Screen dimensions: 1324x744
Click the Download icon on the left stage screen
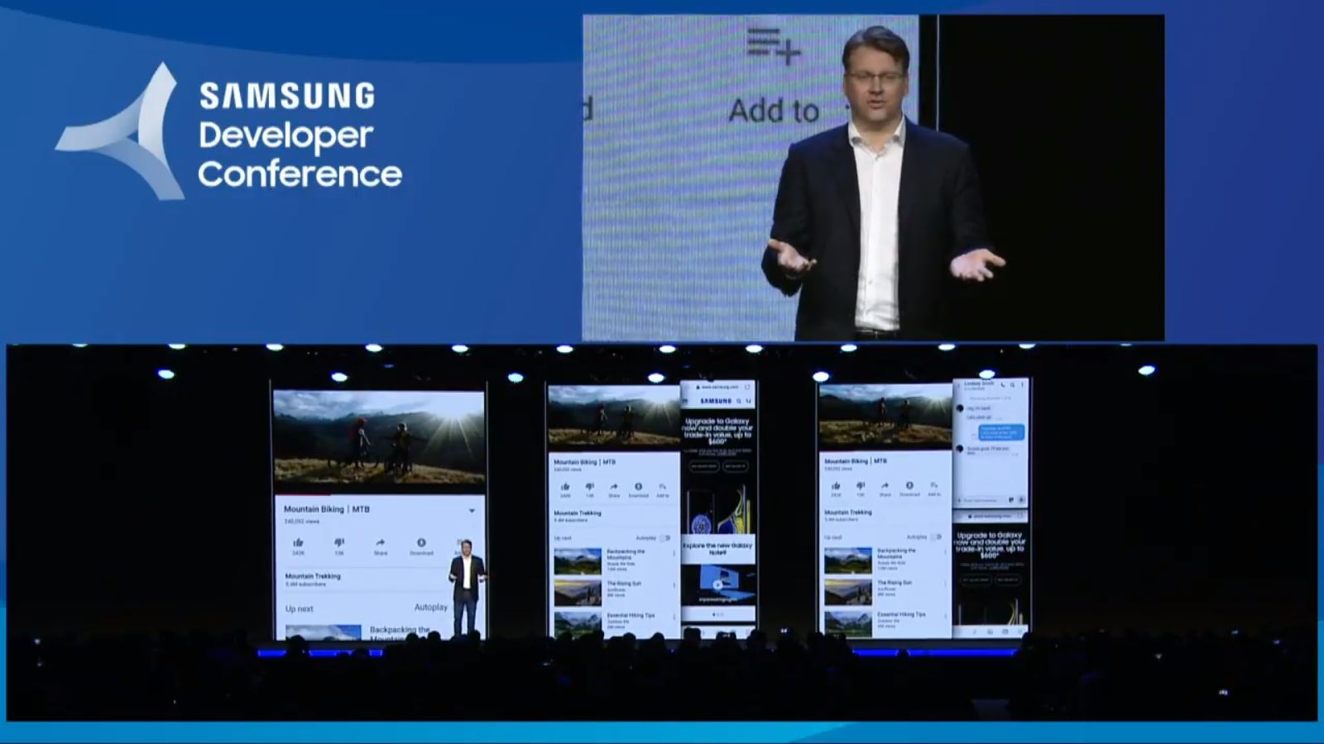point(421,543)
